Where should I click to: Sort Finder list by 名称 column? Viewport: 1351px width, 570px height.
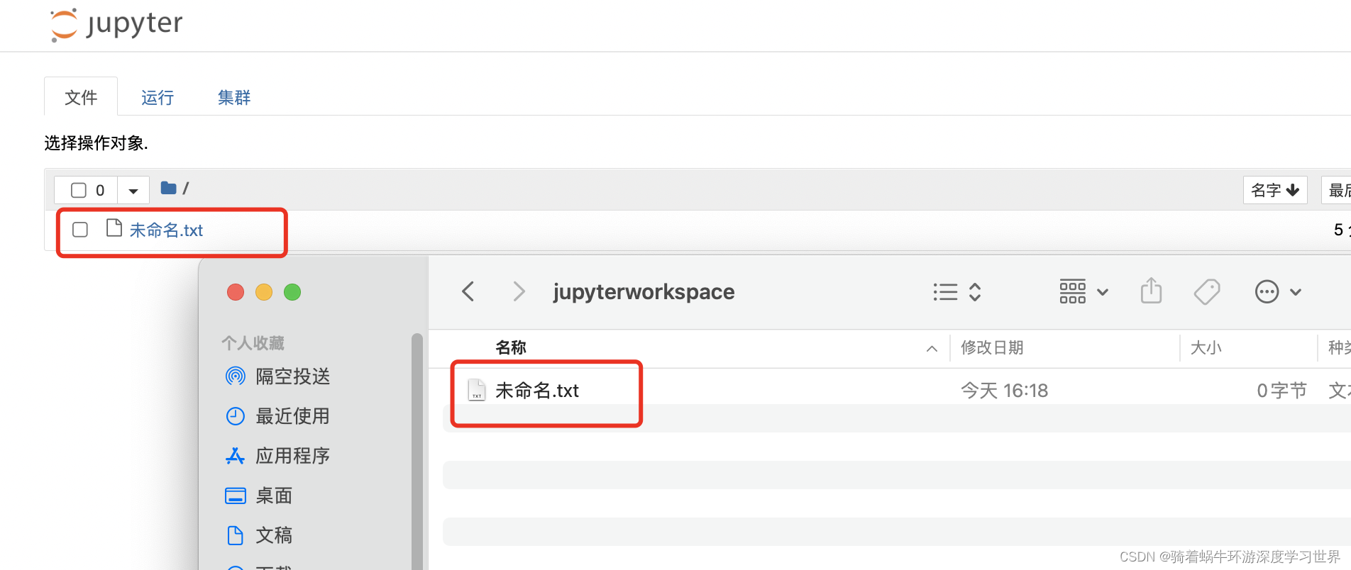(511, 347)
